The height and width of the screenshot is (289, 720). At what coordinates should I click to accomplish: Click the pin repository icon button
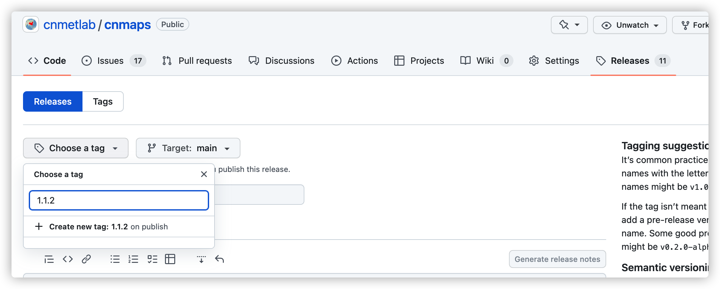[564, 25]
